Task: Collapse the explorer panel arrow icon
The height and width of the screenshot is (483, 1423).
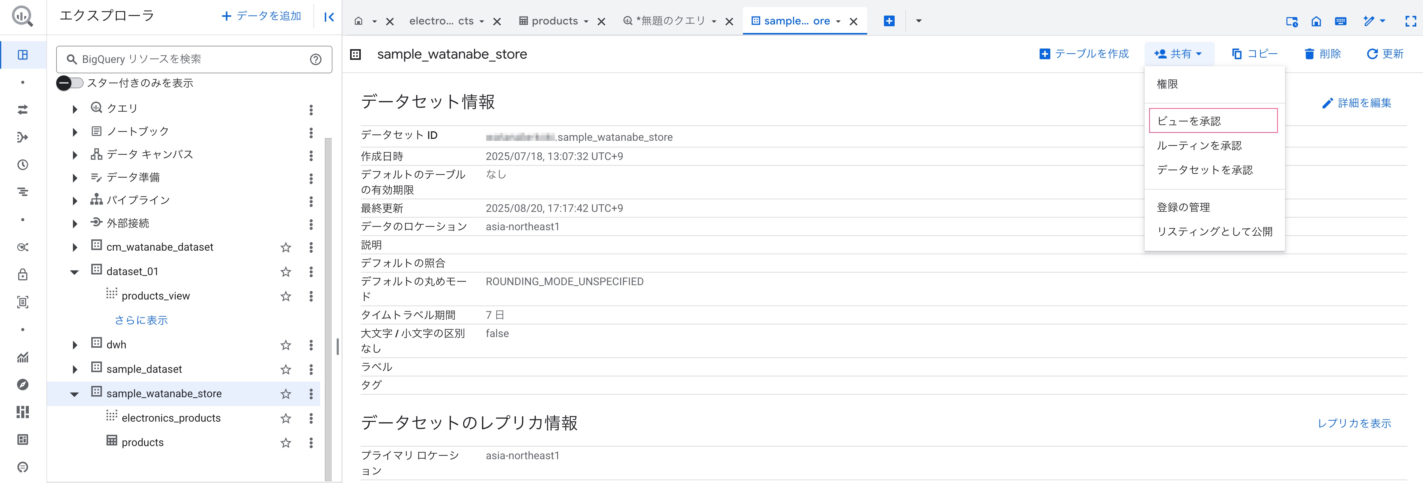Action: click(329, 16)
